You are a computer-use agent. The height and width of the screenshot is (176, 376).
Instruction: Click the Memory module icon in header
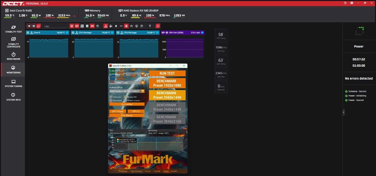[87, 10]
